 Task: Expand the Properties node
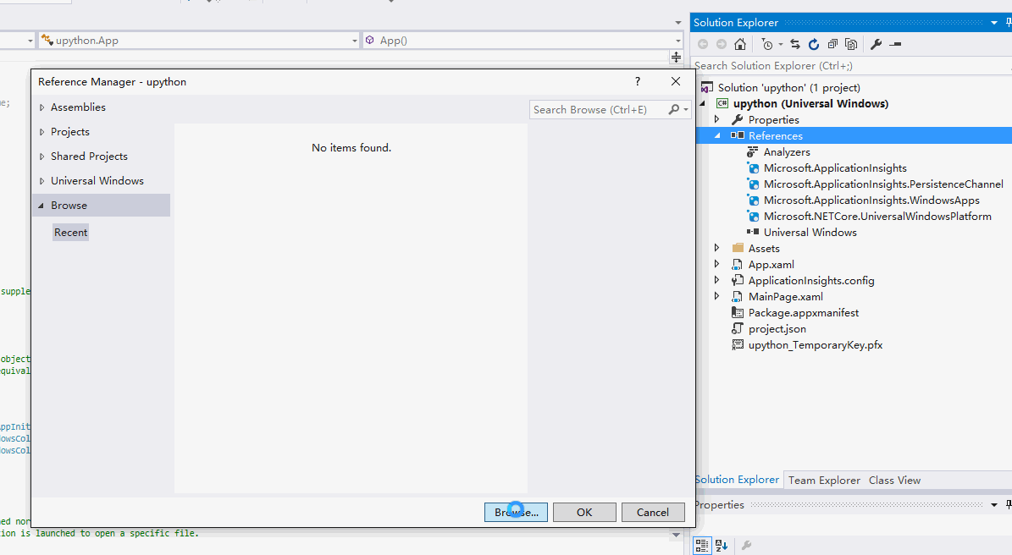coord(717,120)
